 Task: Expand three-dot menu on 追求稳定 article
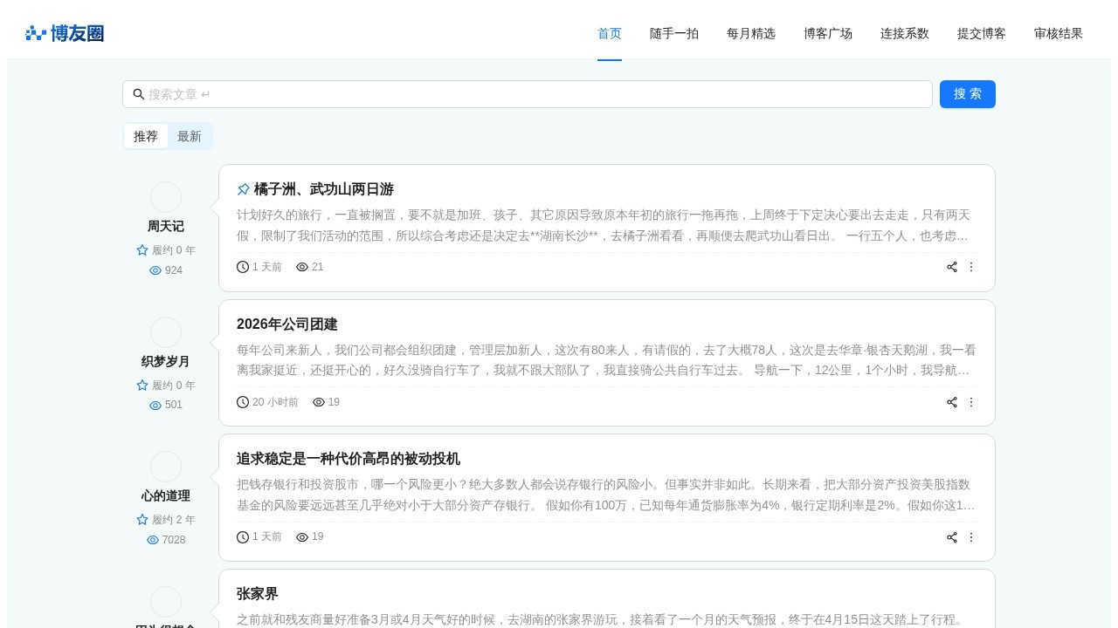pyautogui.click(x=971, y=537)
